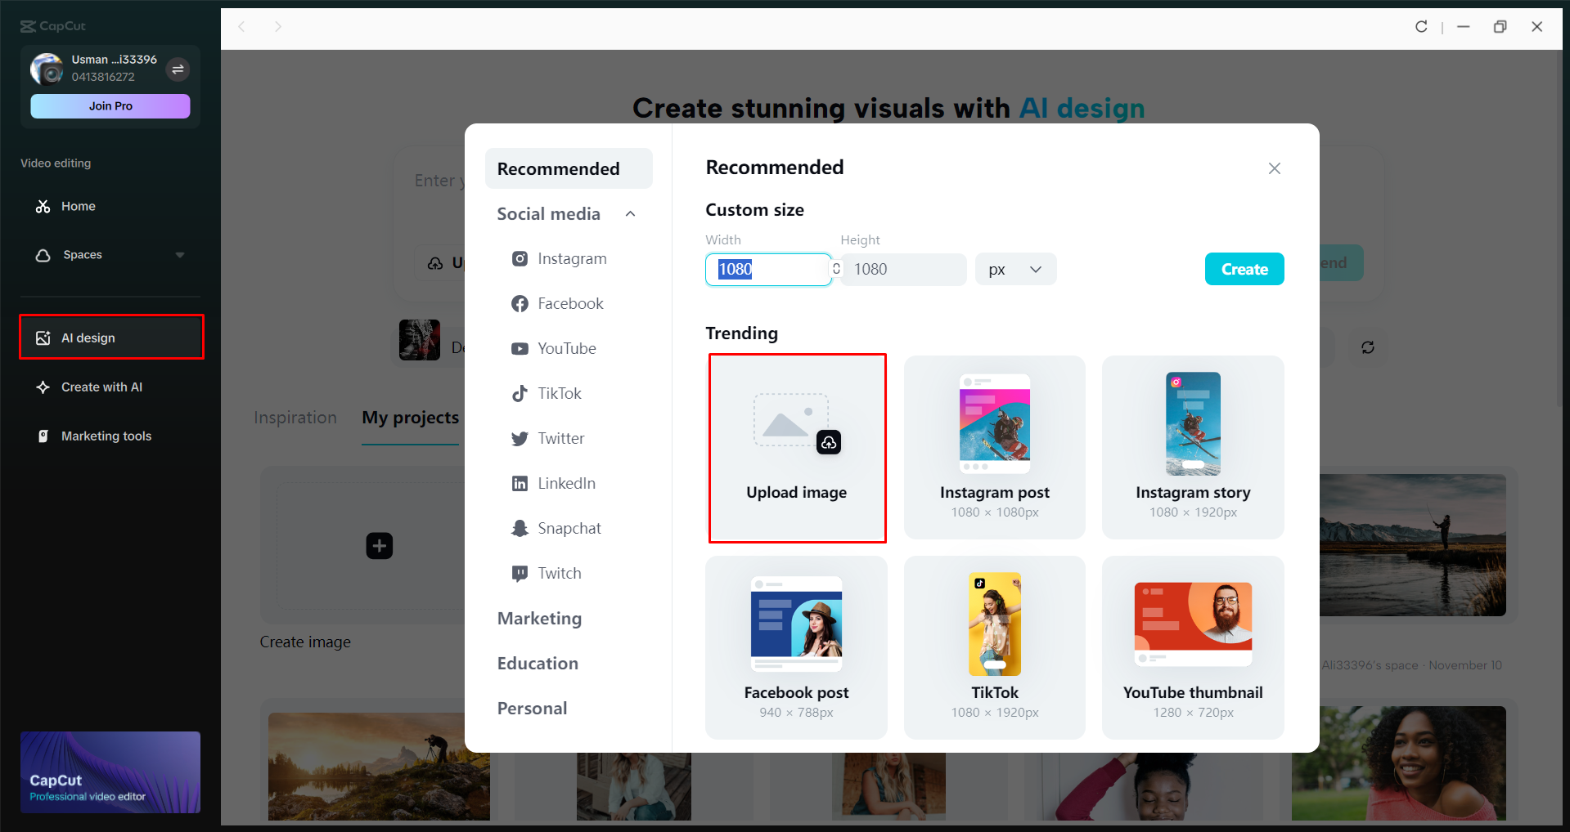Select the TikTok platform icon
Image resolution: width=1570 pixels, height=832 pixels.
[x=559, y=393]
